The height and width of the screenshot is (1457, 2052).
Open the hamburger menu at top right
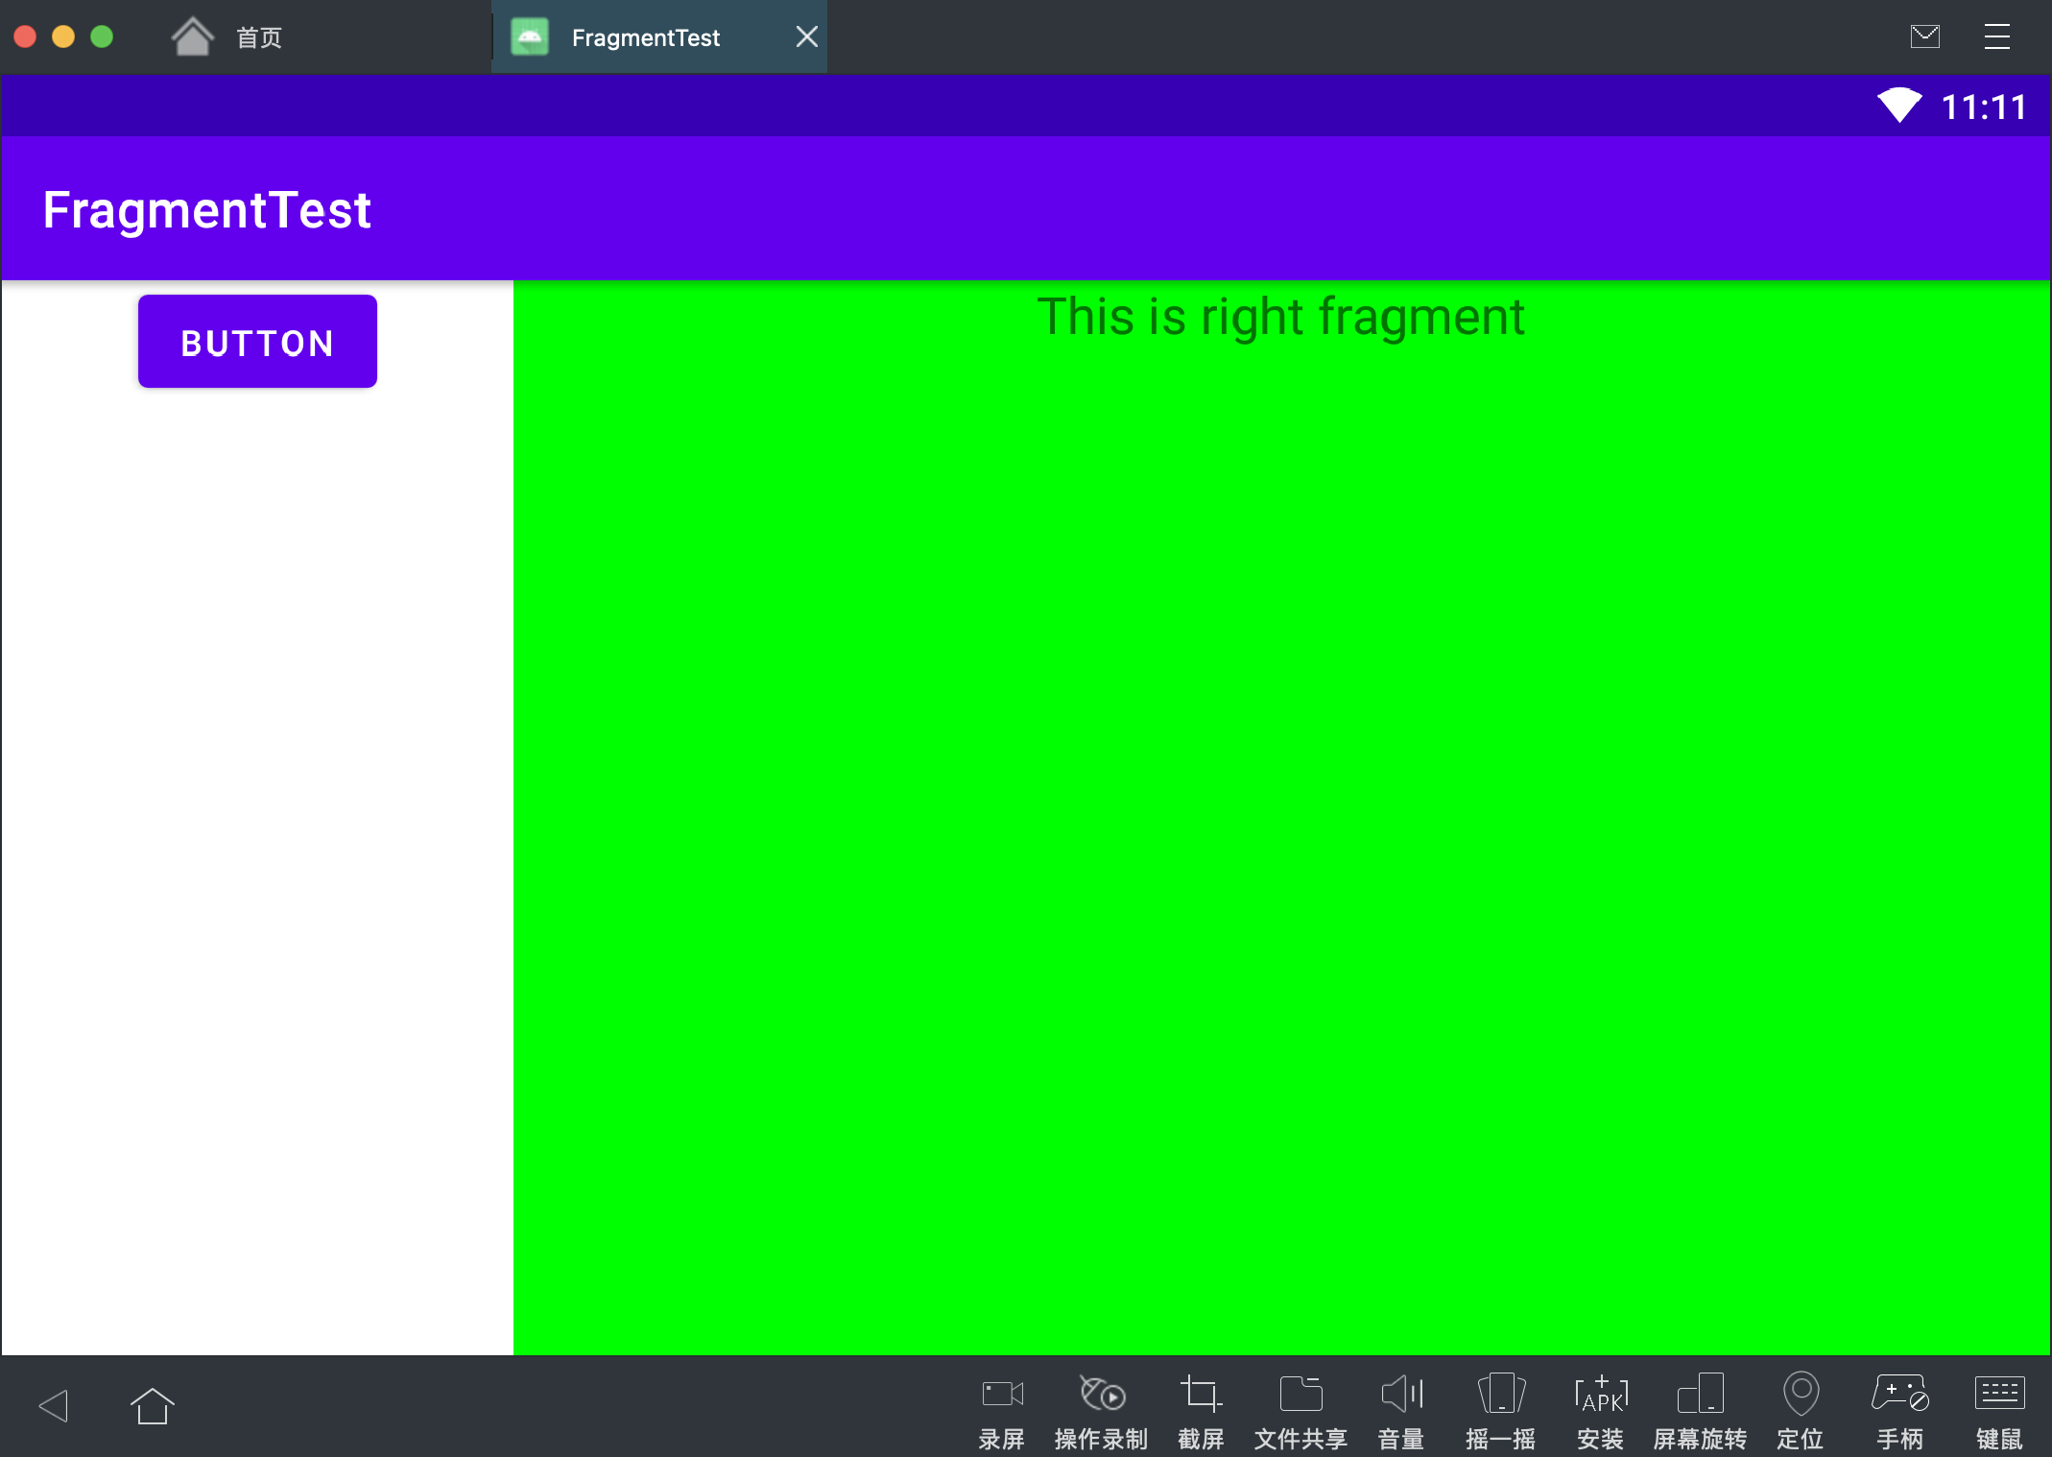click(1996, 36)
